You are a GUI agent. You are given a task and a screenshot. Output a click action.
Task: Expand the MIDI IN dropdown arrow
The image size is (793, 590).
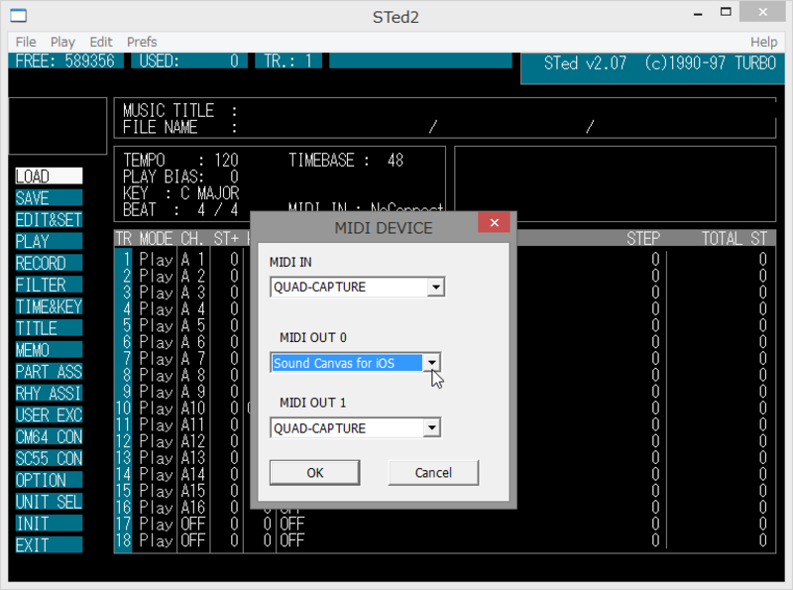pyautogui.click(x=435, y=288)
